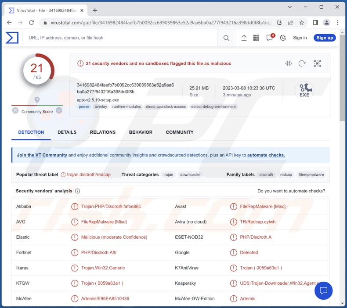
Task: Open browser tab search chevron
Action: 290,7
